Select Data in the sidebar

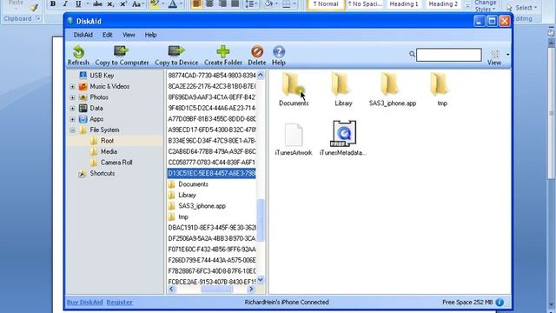point(96,108)
